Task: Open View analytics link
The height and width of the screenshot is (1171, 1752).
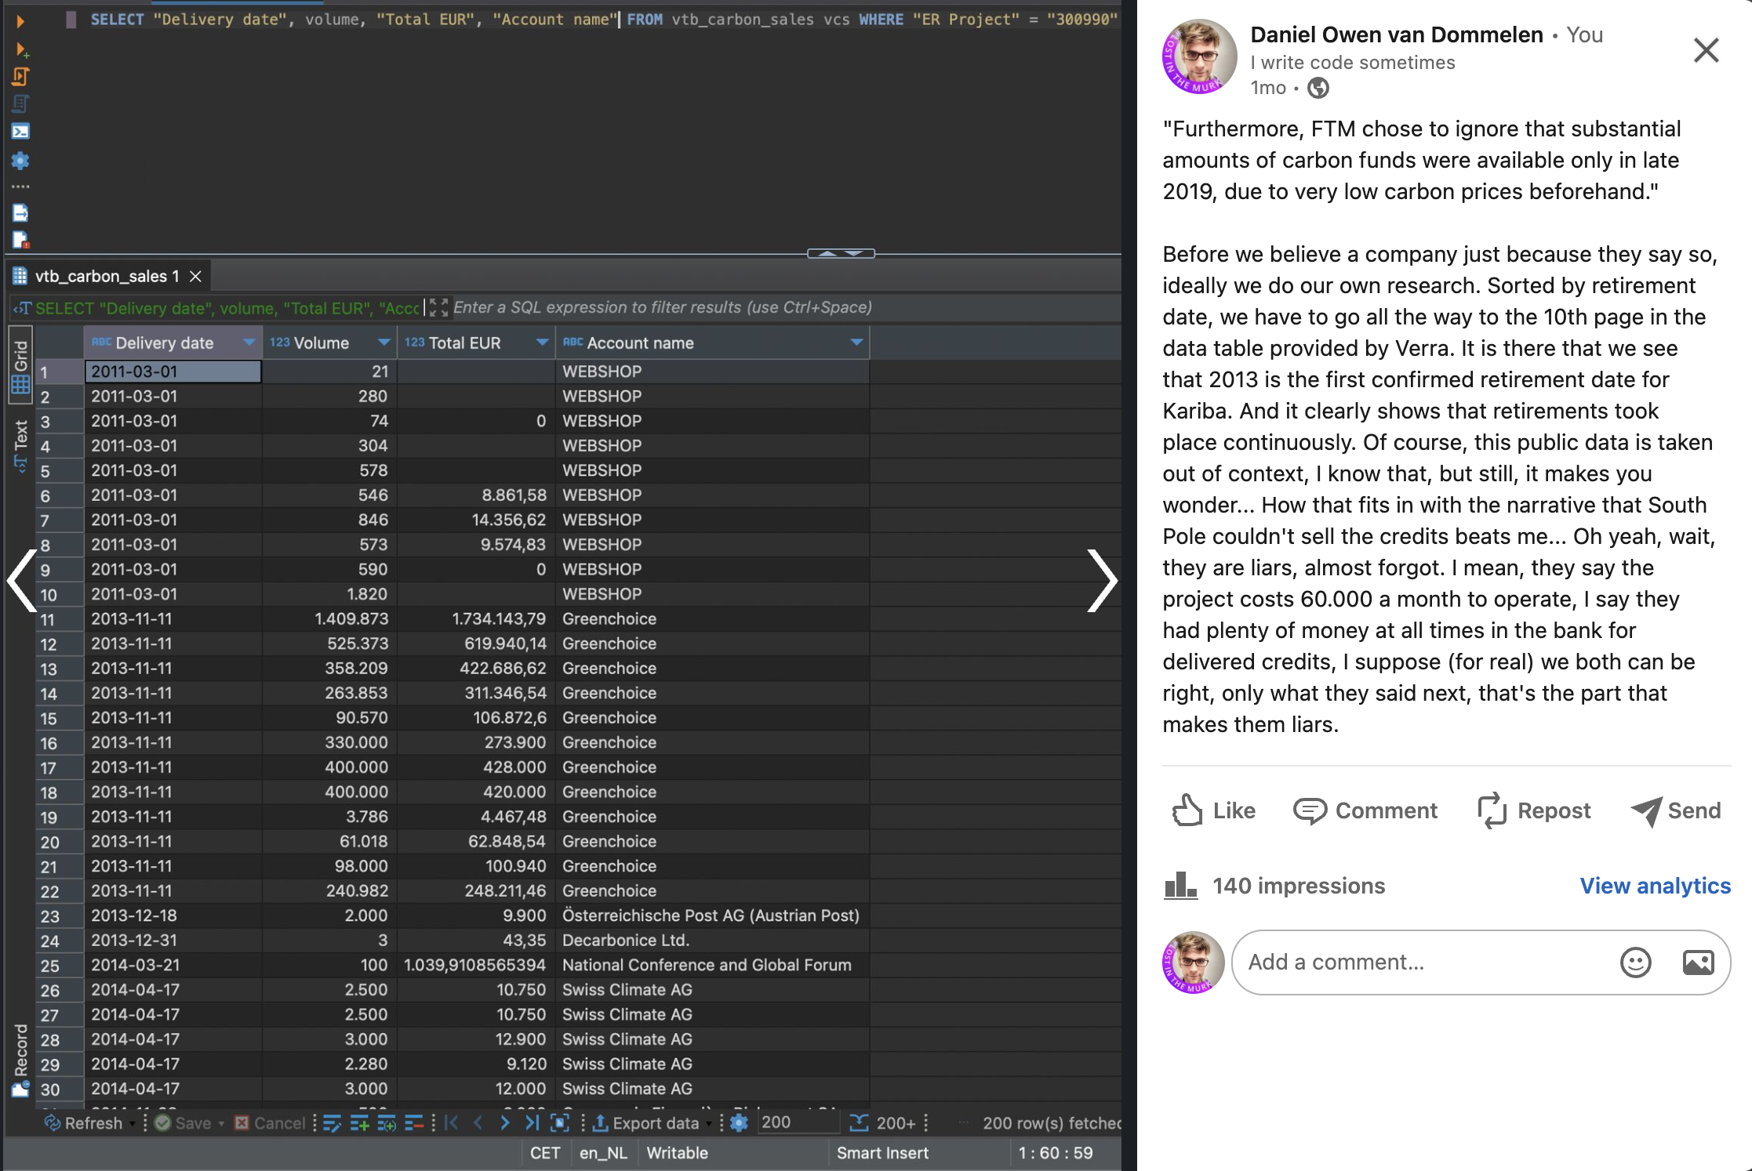Action: [x=1655, y=886]
